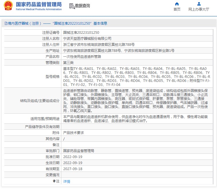Click the bulb icon beside 注

pyautogui.click(x=54, y=181)
